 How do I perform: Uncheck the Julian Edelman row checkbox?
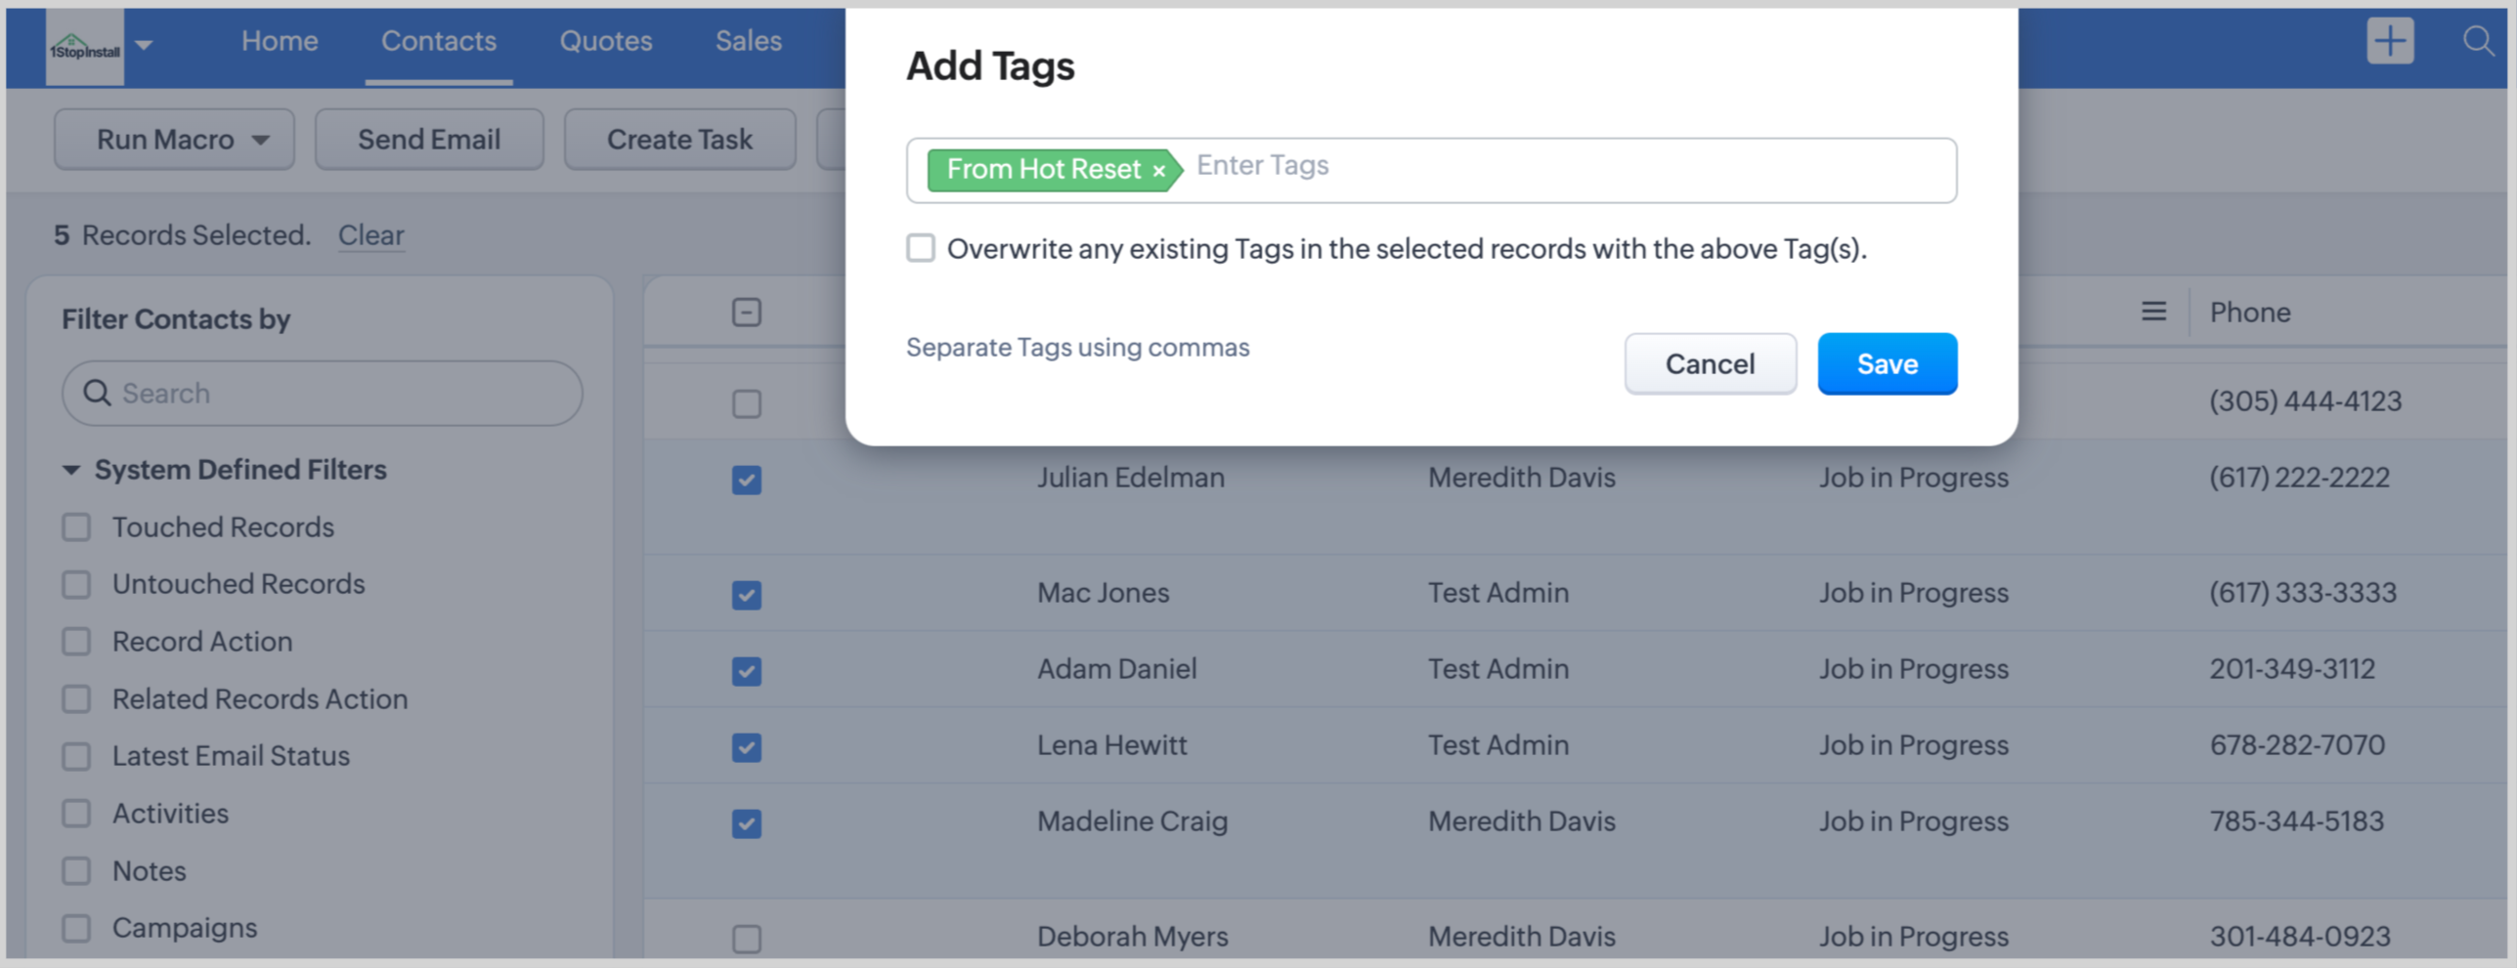coord(746,480)
